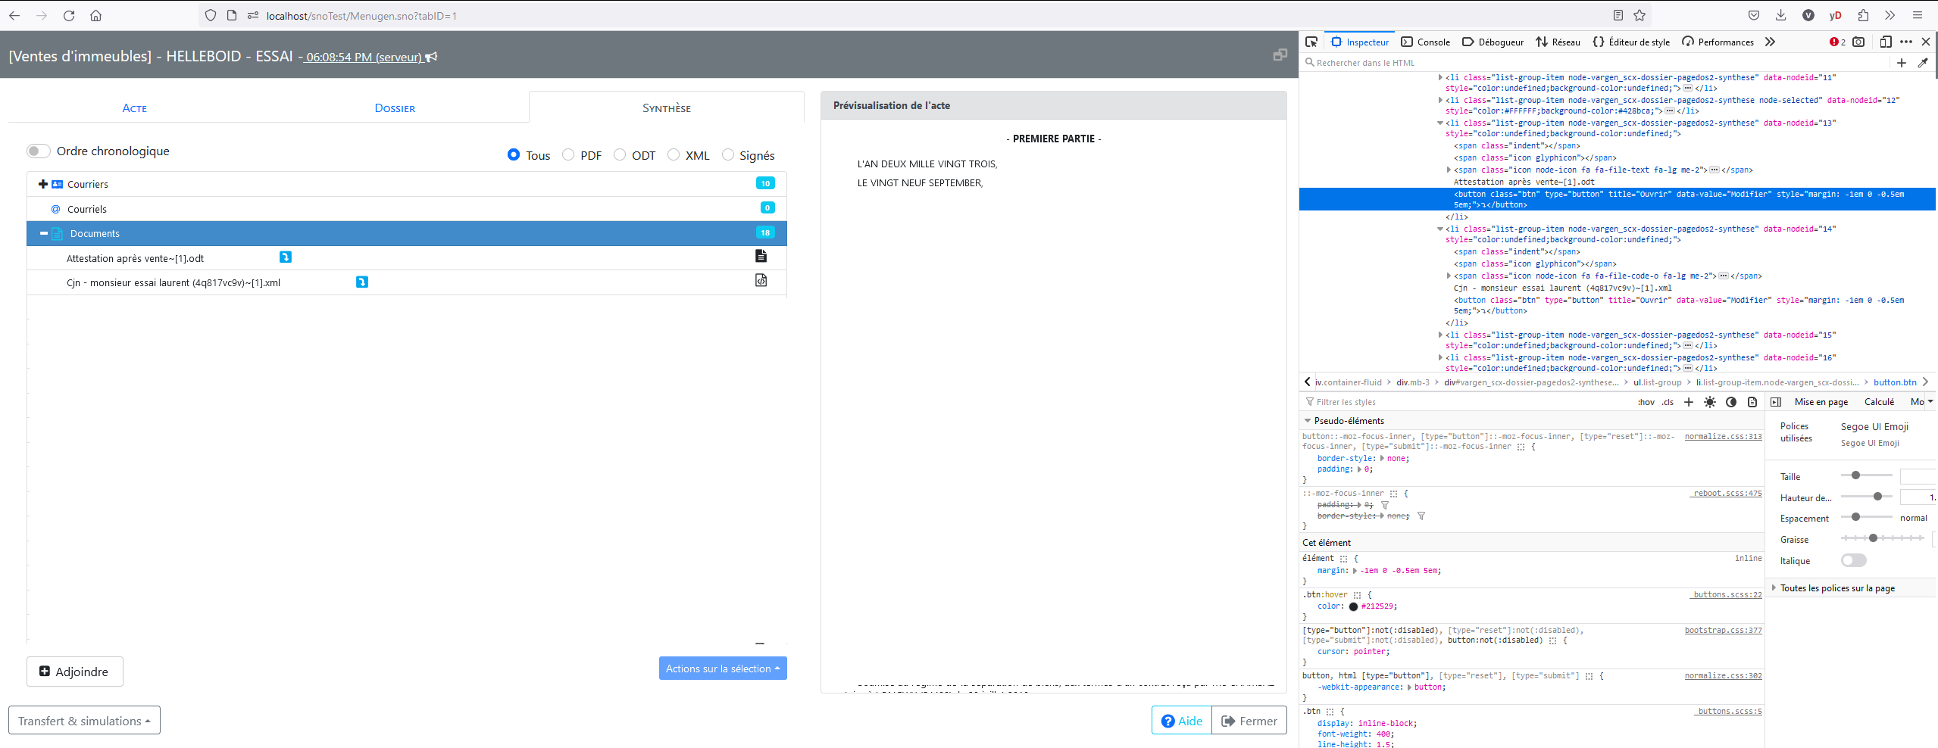Enable the Ordre chronologique toggle
The width and height of the screenshot is (1938, 748).
click(36, 151)
